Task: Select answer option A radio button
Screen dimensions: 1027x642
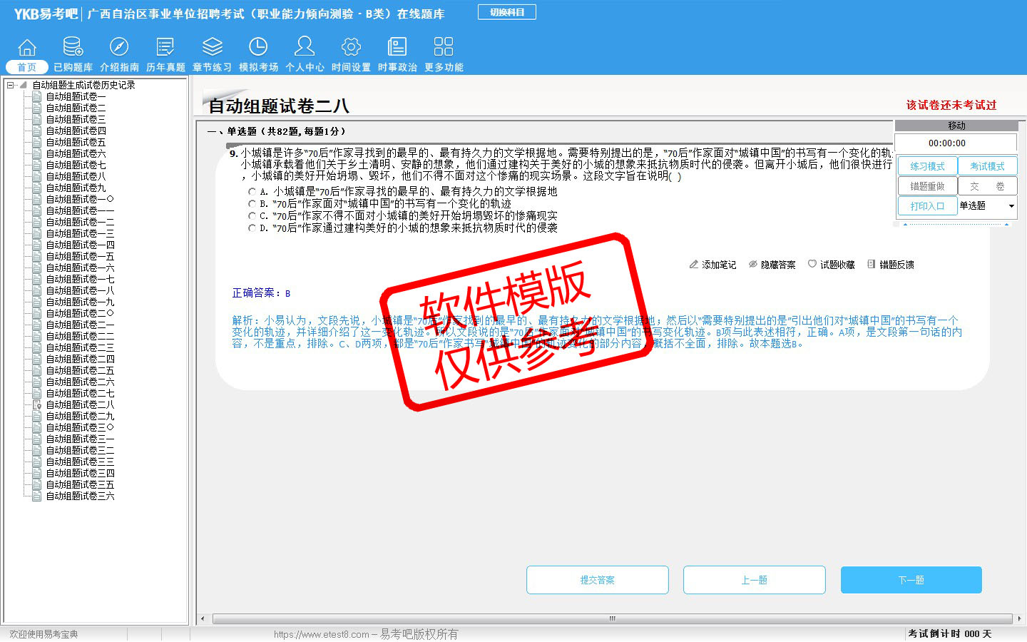Action: pos(252,192)
